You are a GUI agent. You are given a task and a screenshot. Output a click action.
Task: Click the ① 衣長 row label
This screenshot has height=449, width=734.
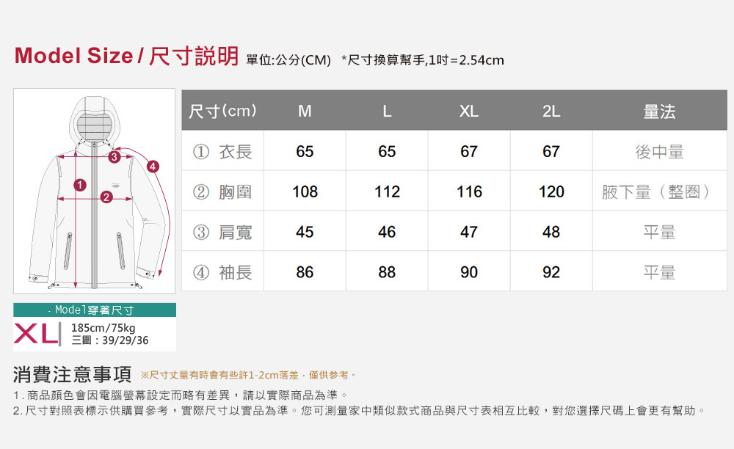(x=223, y=150)
